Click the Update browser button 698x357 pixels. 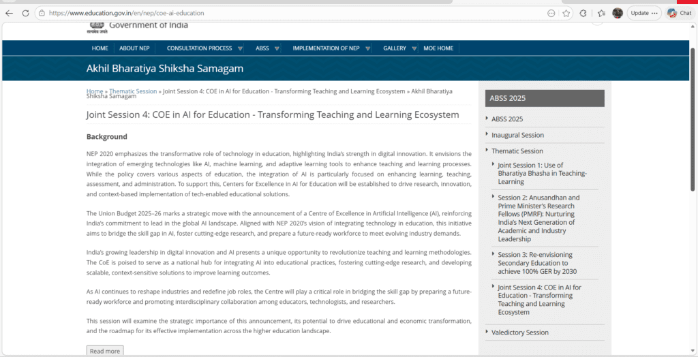644,13
